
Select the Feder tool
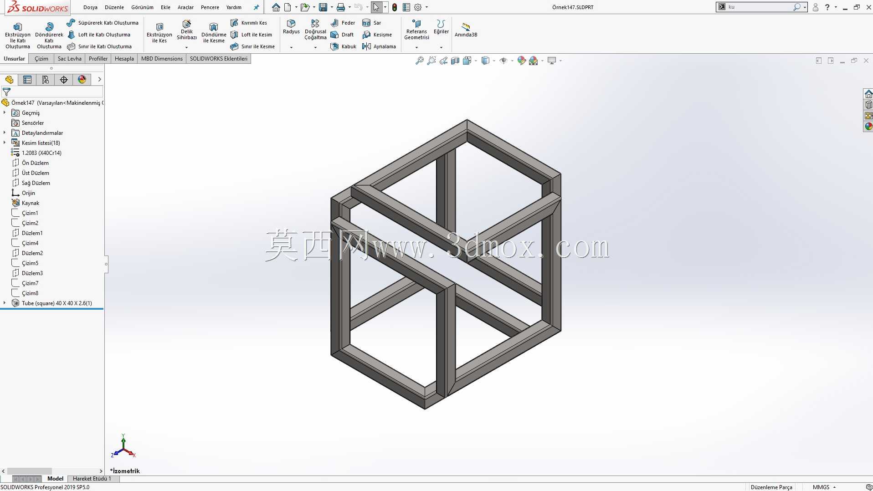pyautogui.click(x=343, y=23)
